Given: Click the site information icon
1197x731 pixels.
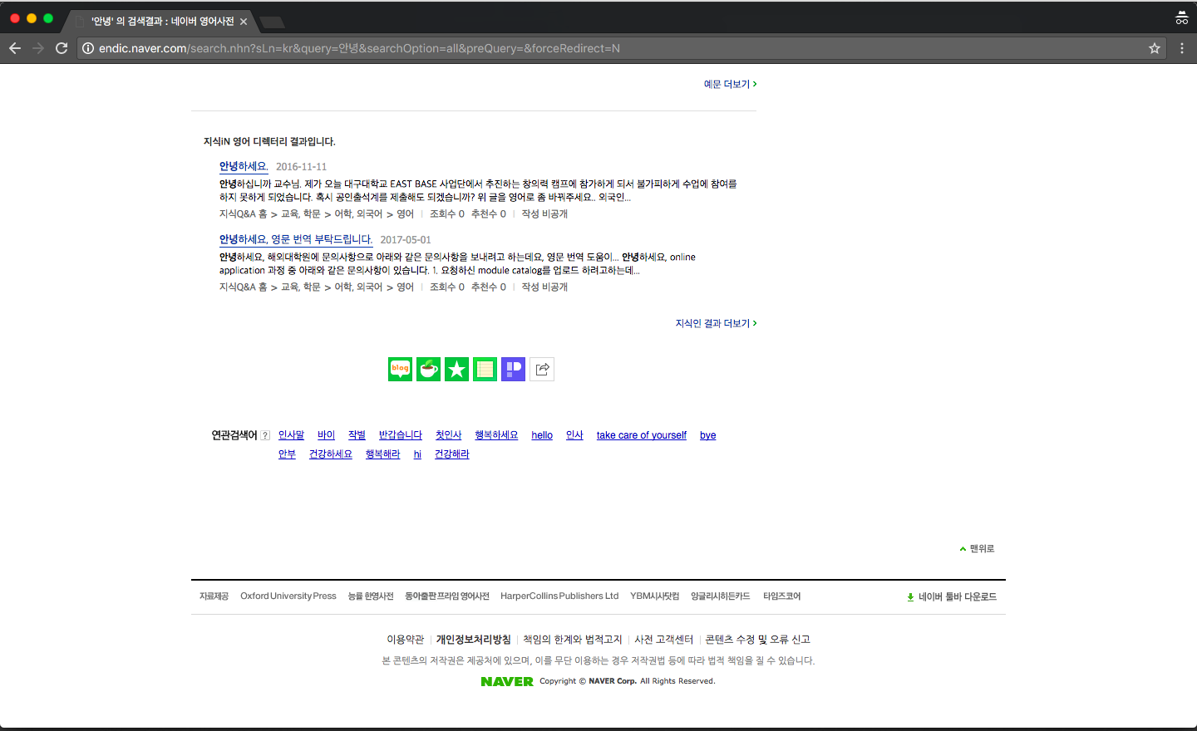Looking at the screenshot, I should coord(87,48).
